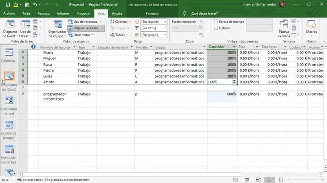Open Diagrama de Gantt in side bar
Image resolution: width=327 pixels, height=183 pixels.
9,81
